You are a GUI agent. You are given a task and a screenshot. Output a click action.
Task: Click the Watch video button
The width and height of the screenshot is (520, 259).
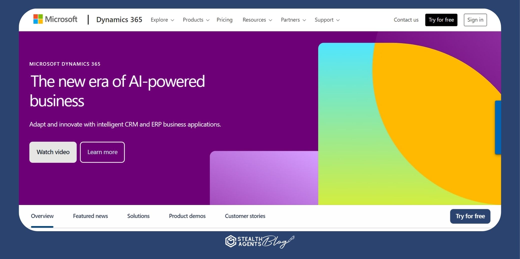point(53,152)
